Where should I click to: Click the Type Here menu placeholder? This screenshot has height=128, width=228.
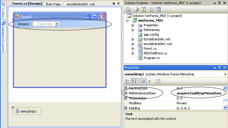click(x=45, y=24)
